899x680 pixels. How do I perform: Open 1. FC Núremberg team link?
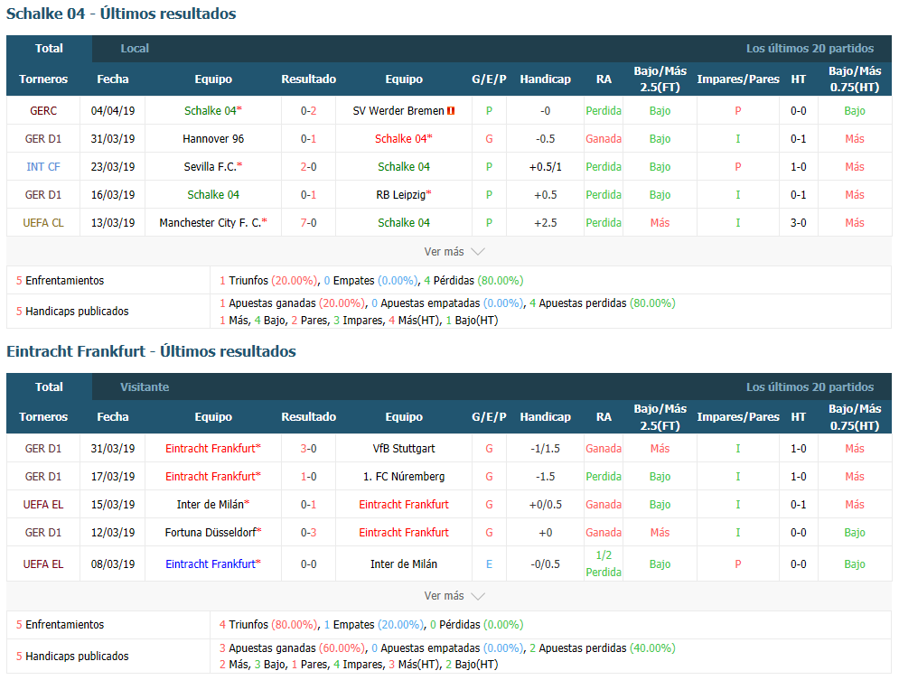(404, 477)
